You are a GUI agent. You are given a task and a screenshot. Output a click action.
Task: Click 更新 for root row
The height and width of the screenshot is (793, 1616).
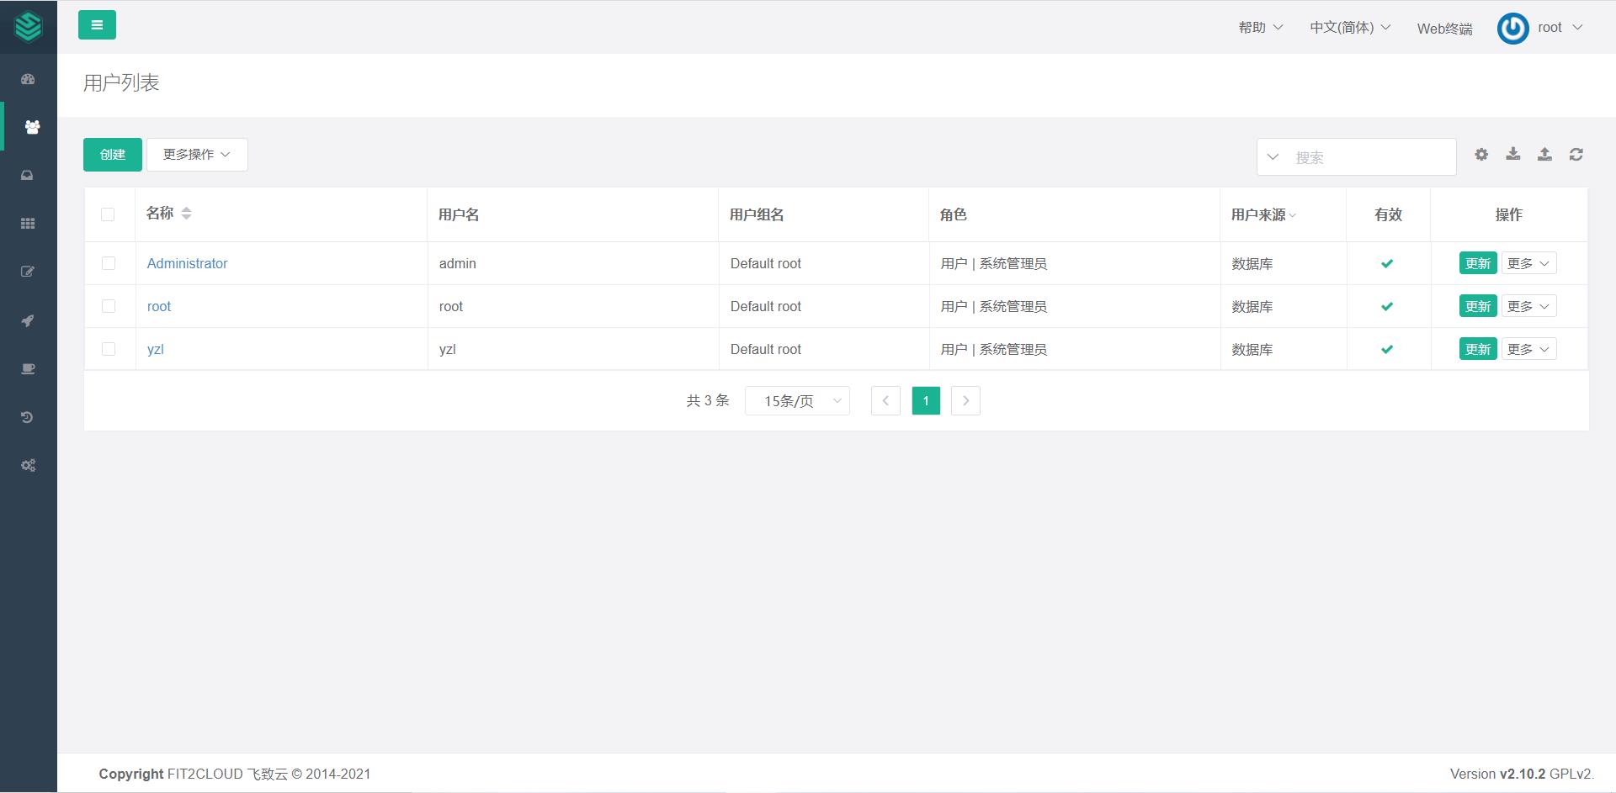pyautogui.click(x=1478, y=306)
